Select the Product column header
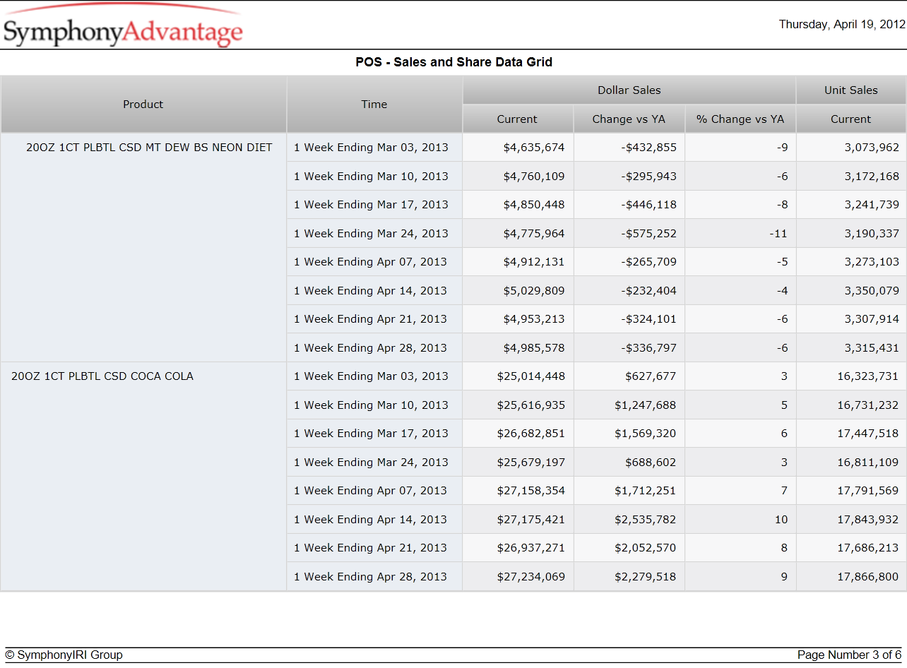 143,105
